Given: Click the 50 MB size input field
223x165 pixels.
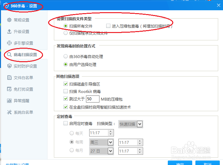Looking at the screenshot, I should tap(93, 99).
